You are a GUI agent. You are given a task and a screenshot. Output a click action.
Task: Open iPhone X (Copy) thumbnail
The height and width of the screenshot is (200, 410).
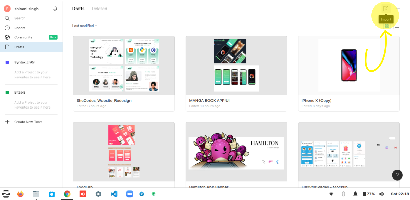pyautogui.click(x=349, y=65)
